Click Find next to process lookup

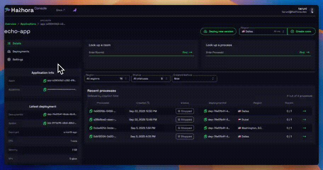pyautogui.click(x=305, y=52)
